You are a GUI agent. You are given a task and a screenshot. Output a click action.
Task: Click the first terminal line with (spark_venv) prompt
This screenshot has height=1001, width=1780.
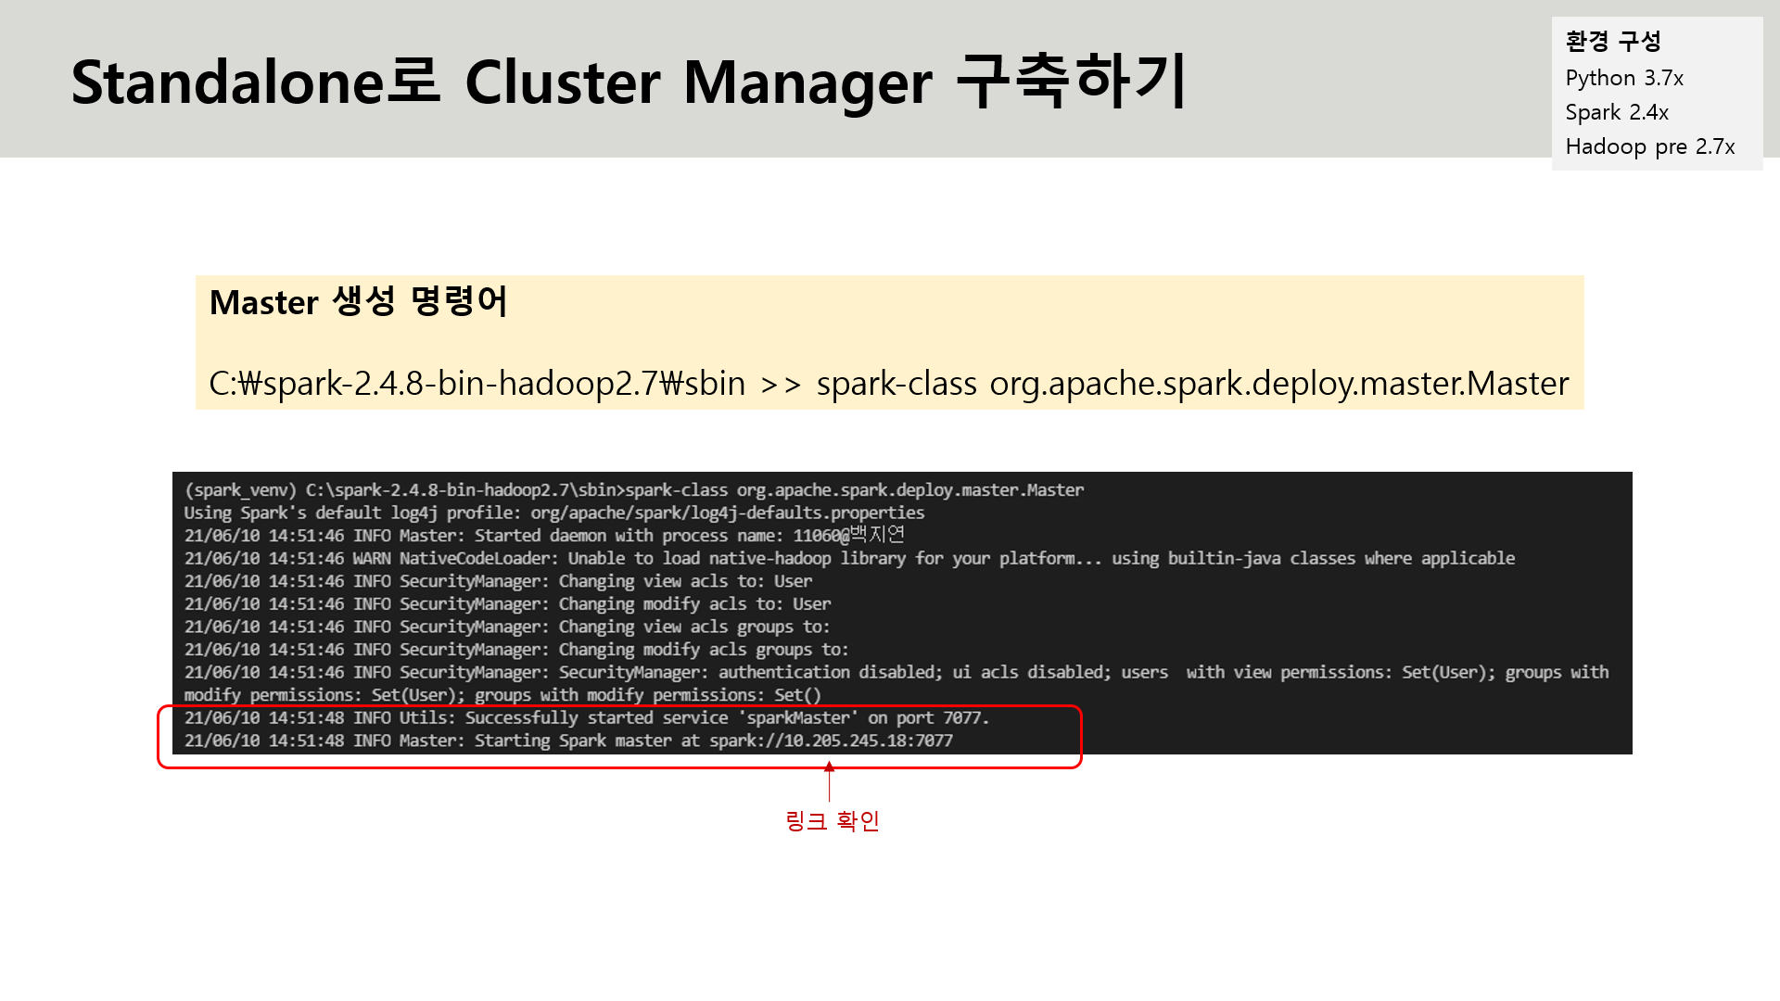tap(633, 489)
